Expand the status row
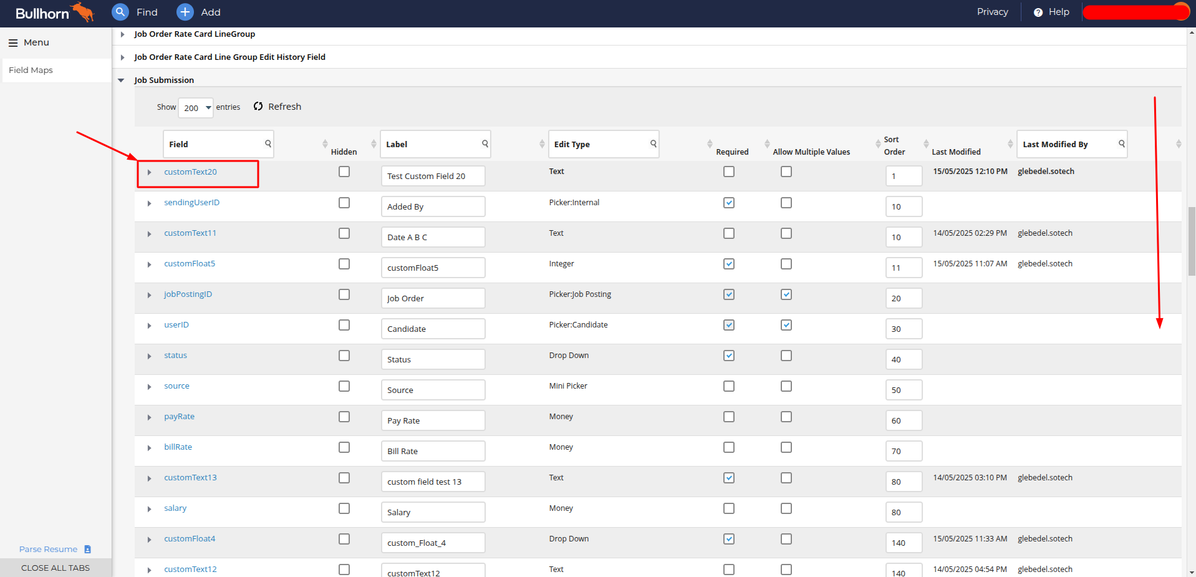Image resolution: width=1196 pixels, height=577 pixels. pos(149,356)
